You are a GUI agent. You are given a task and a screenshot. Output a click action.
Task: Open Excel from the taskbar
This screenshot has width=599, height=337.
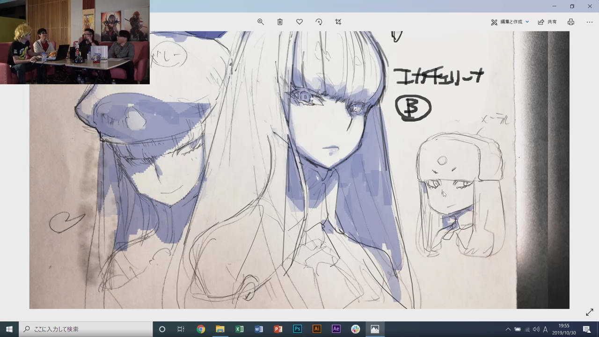click(x=240, y=329)
